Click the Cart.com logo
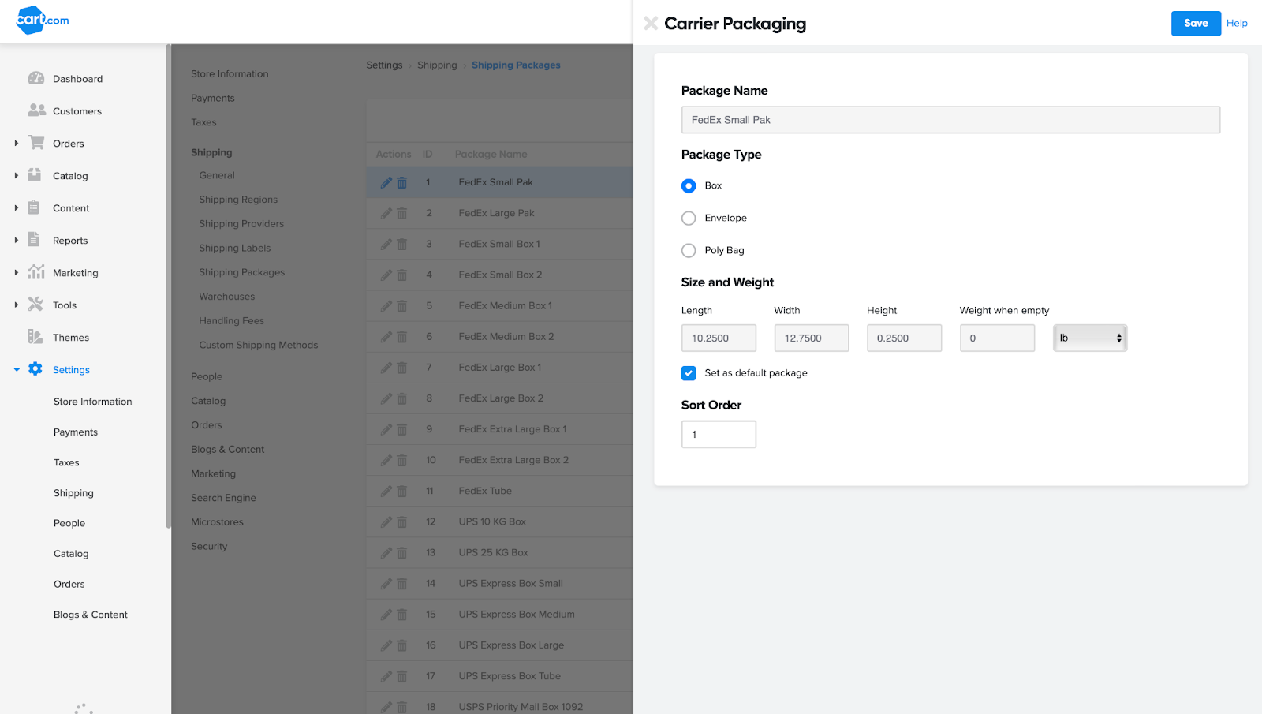 (43, 20)
